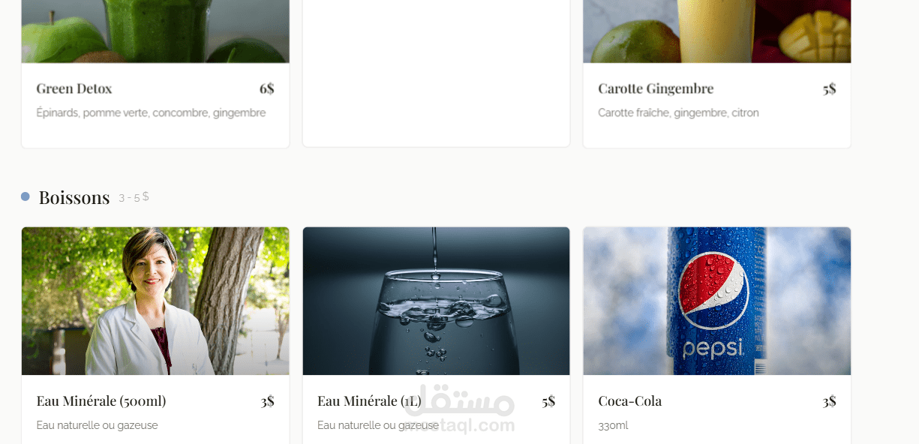Open the Carotte Gingembre item title
919x444 pixels.
(x=656, y=88)
